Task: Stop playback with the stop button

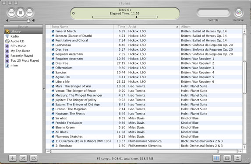Action: point(20,12)
